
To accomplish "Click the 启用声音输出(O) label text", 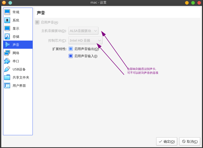I will pos(87,49).
